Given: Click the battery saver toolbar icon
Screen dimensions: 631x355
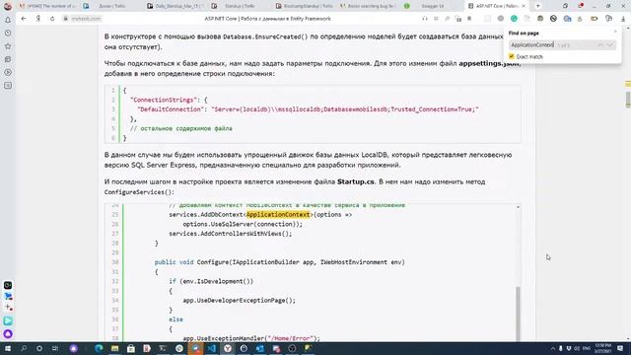Looking at the screenshot, I should (x=594, y=19).
